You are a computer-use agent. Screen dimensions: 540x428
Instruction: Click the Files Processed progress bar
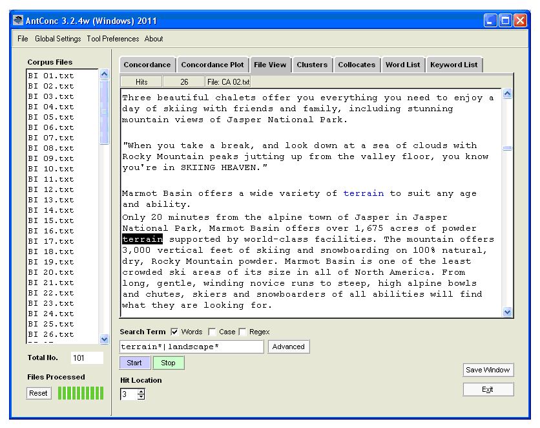(x=81, y=393)
